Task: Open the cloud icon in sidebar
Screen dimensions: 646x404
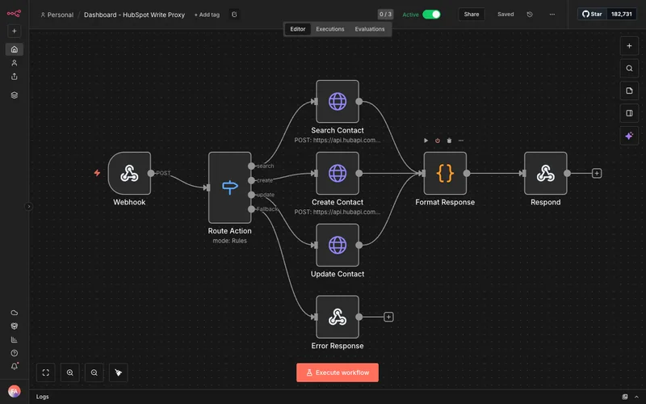Action: tap(15, 313)
